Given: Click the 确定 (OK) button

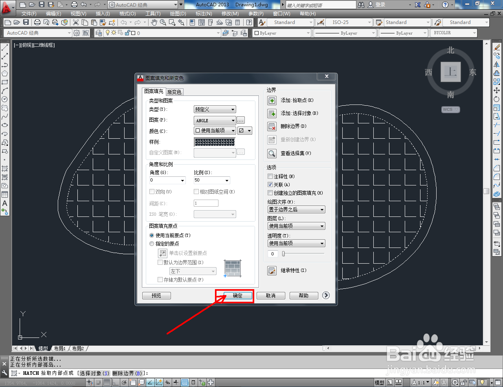Looking at the screenshot, I should pyautogui.click(x=238, y=296).
